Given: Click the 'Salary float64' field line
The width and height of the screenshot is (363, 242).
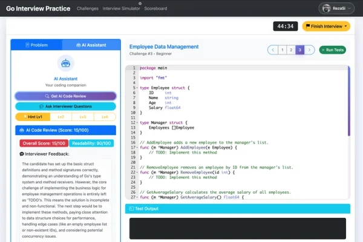Looking at the screenshot, I should (165, 108).
